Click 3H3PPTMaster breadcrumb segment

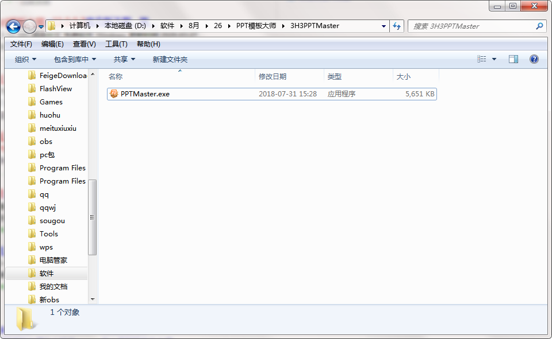tap(315, 26)
